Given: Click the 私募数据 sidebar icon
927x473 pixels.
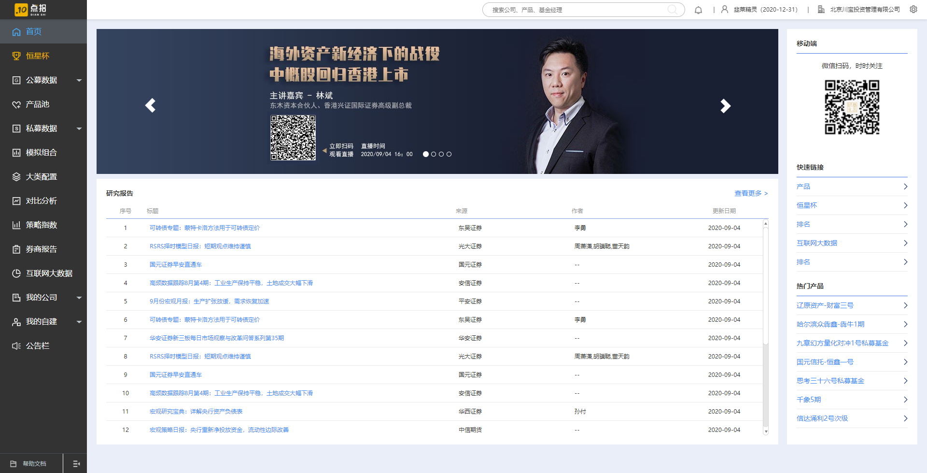Looking at the screenshot, I should click(16, 129).
